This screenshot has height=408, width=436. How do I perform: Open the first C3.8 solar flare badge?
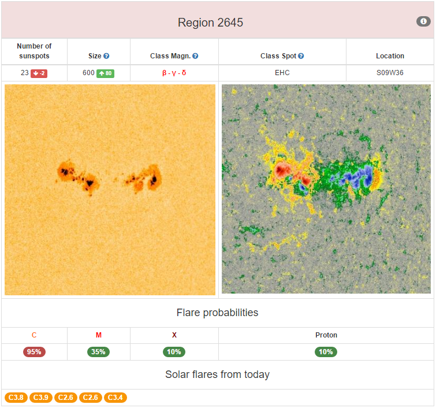(x=16, y=398)
